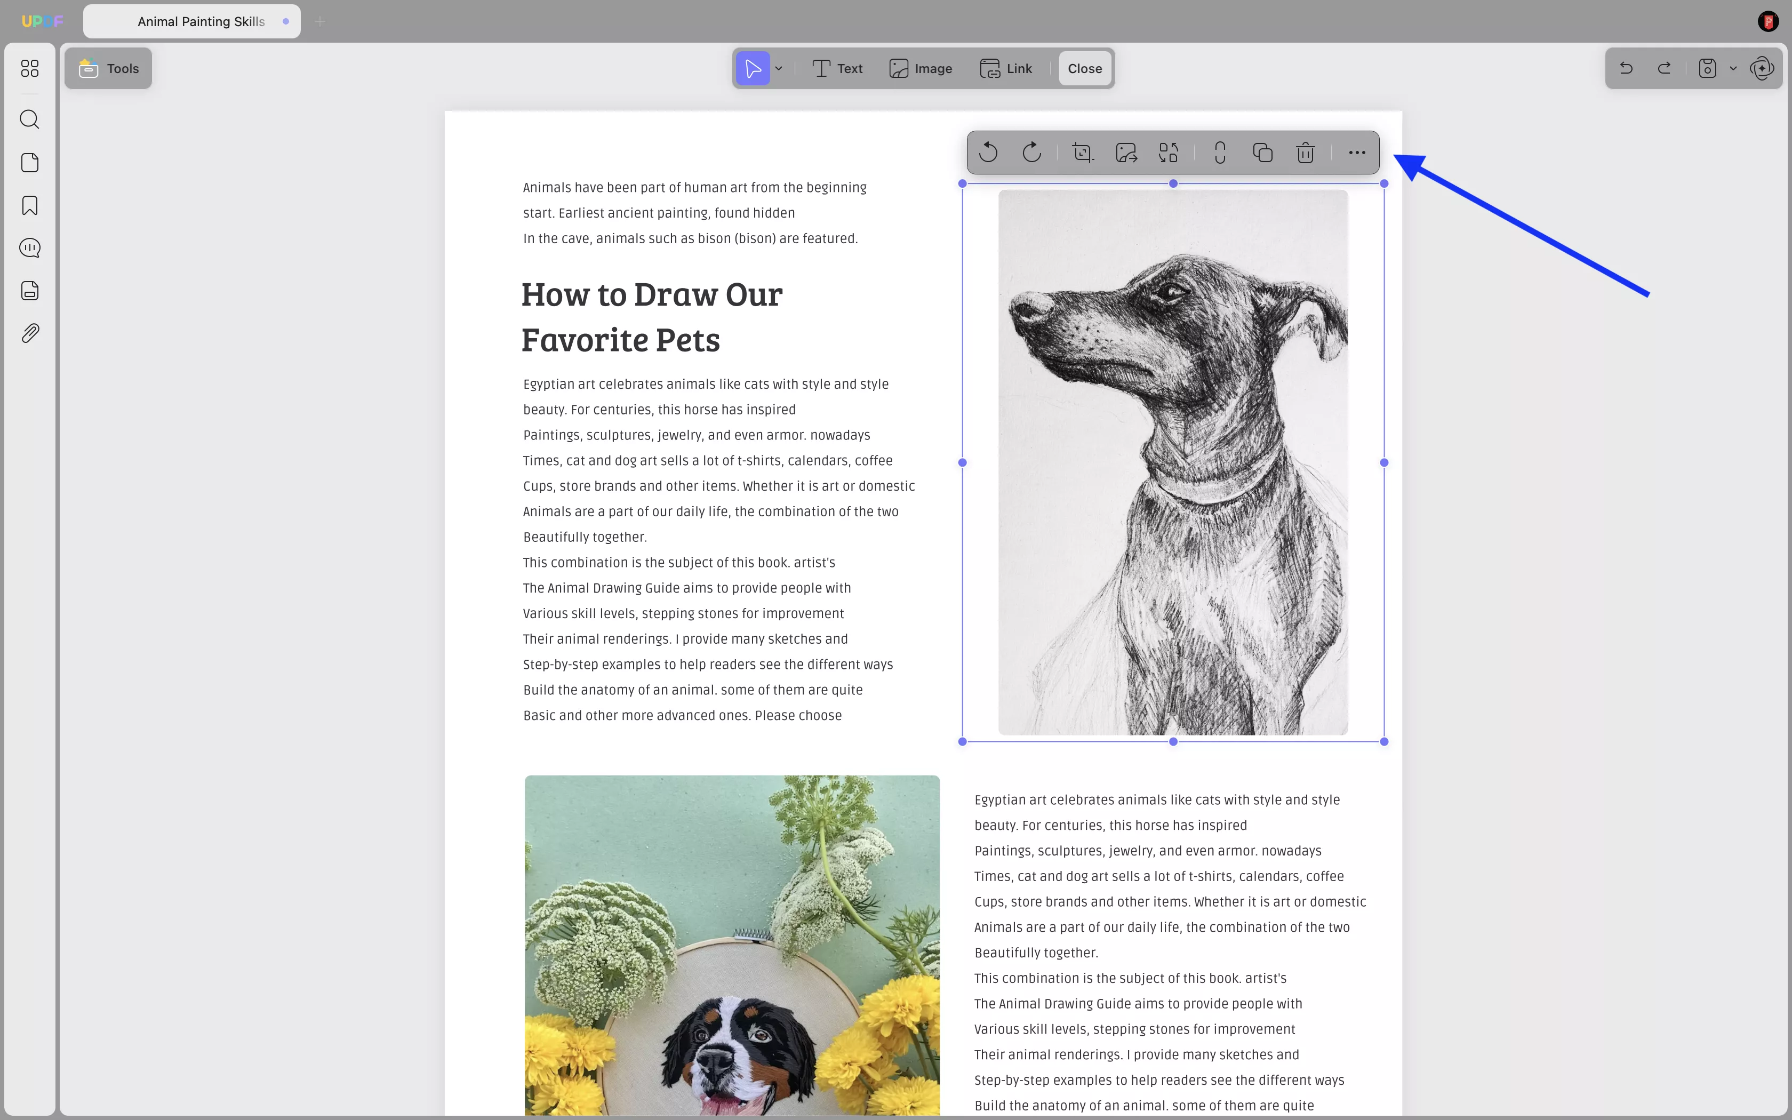The width and height of the screenshot is (1792, 1120).
Task: Click the bottom-right corner handle of the image selection
Action: click(1384, 741)
